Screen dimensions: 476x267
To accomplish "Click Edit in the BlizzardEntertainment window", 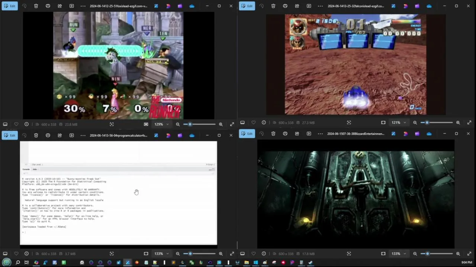I will tap(247, 133).
